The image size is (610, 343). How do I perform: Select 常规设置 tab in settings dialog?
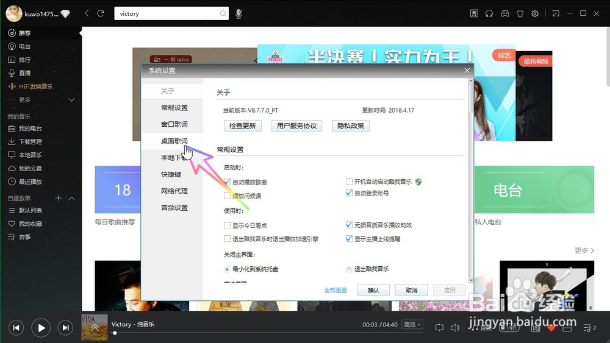pos(172,108)
